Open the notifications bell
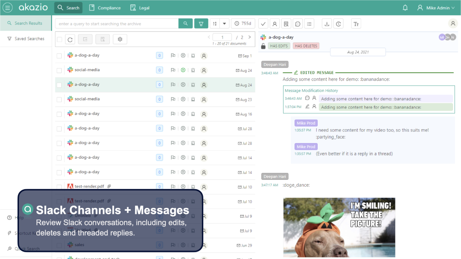Image resolution: width=461 pixels, height=259 pixels. [x=405, y=8]
